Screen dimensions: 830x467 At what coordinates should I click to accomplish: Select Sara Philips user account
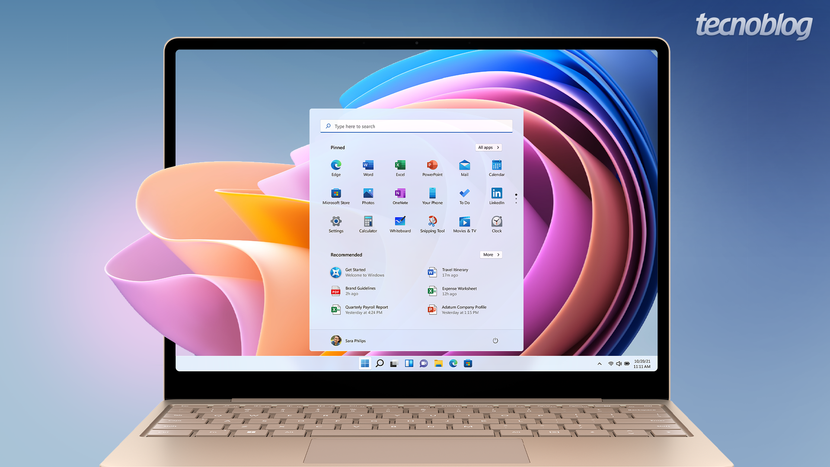[x=349, y=340]
